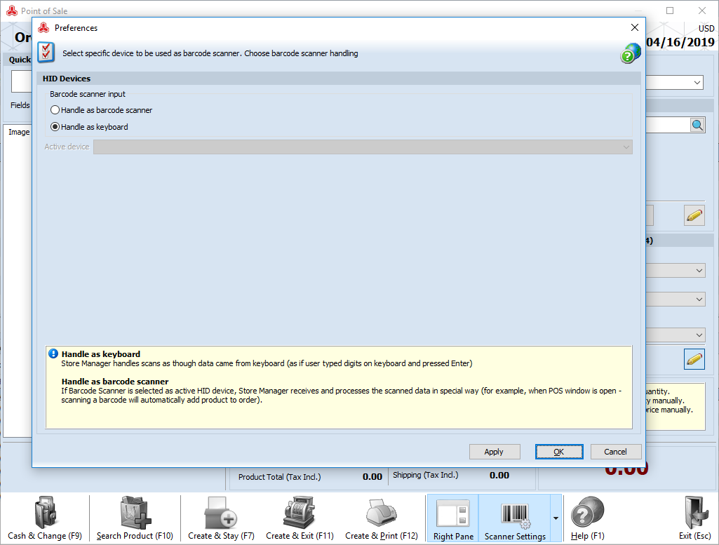Click the USD currency label
The image size is (719, 545).
(x=706, y=29)
